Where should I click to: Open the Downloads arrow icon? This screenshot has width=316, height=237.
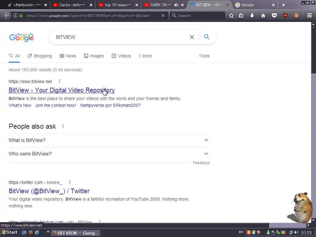click(x=252, y=15)
